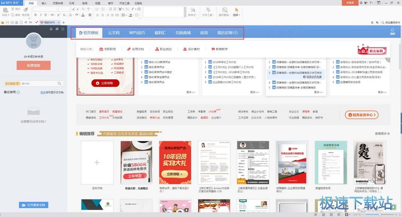This screenshot has height=217, width=402.
Task: Click the refresh icon beside 最近使用
Action: [18, 92]
